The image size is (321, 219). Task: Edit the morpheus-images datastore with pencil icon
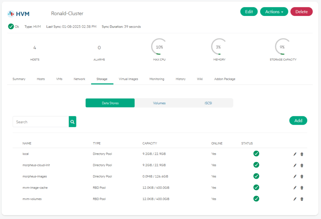[295, 176]
